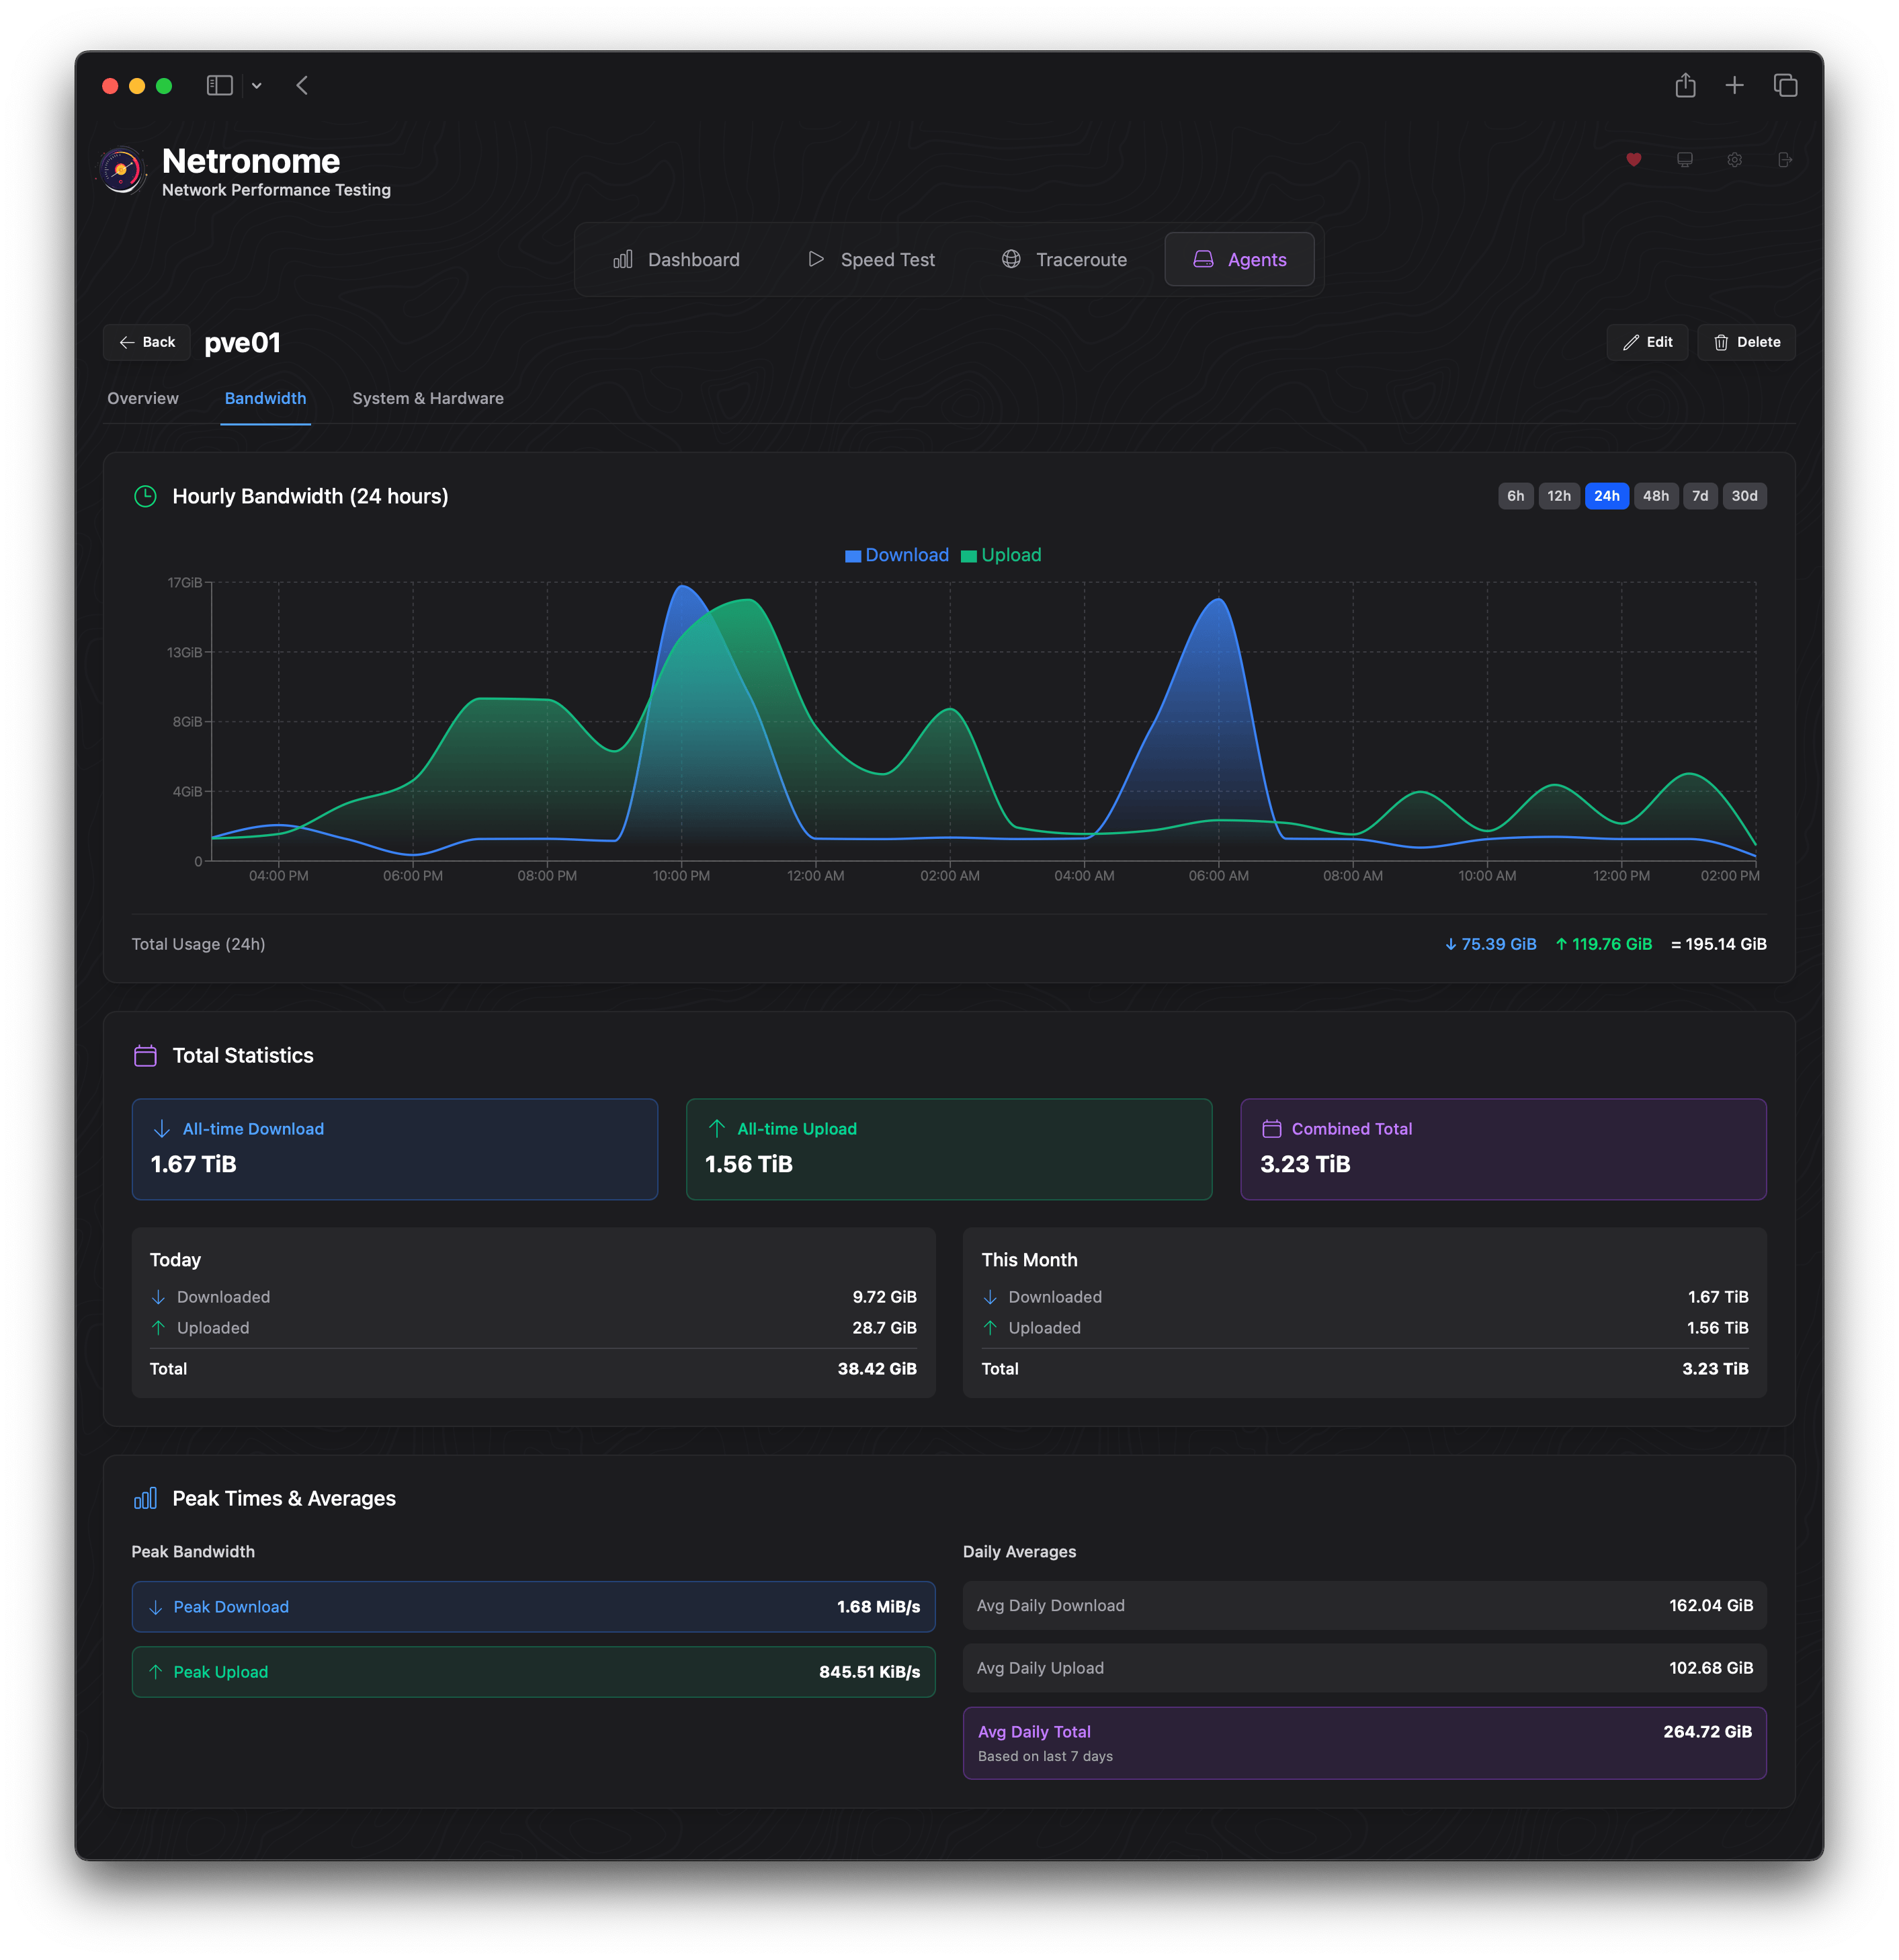Click the Peak Upload row
The width and height of the screenshot is (1899, 1960).
pos(534,1671)
